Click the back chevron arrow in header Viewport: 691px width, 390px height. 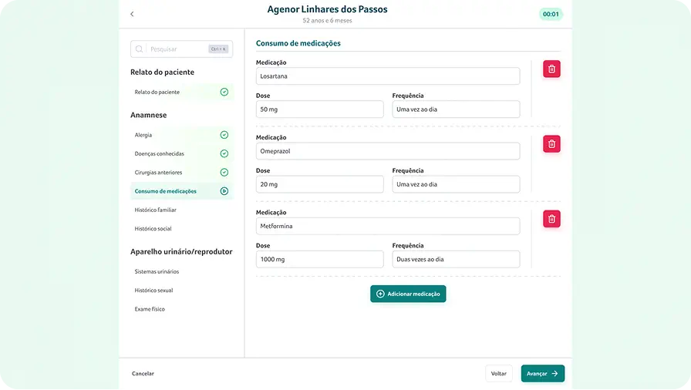(132, 14)
